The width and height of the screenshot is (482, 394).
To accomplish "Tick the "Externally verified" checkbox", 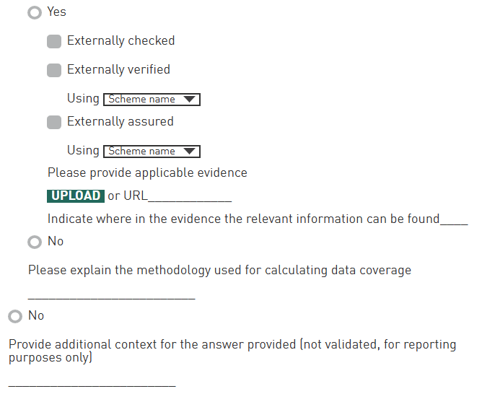I will pyautogui.click(x=54, y=71).
